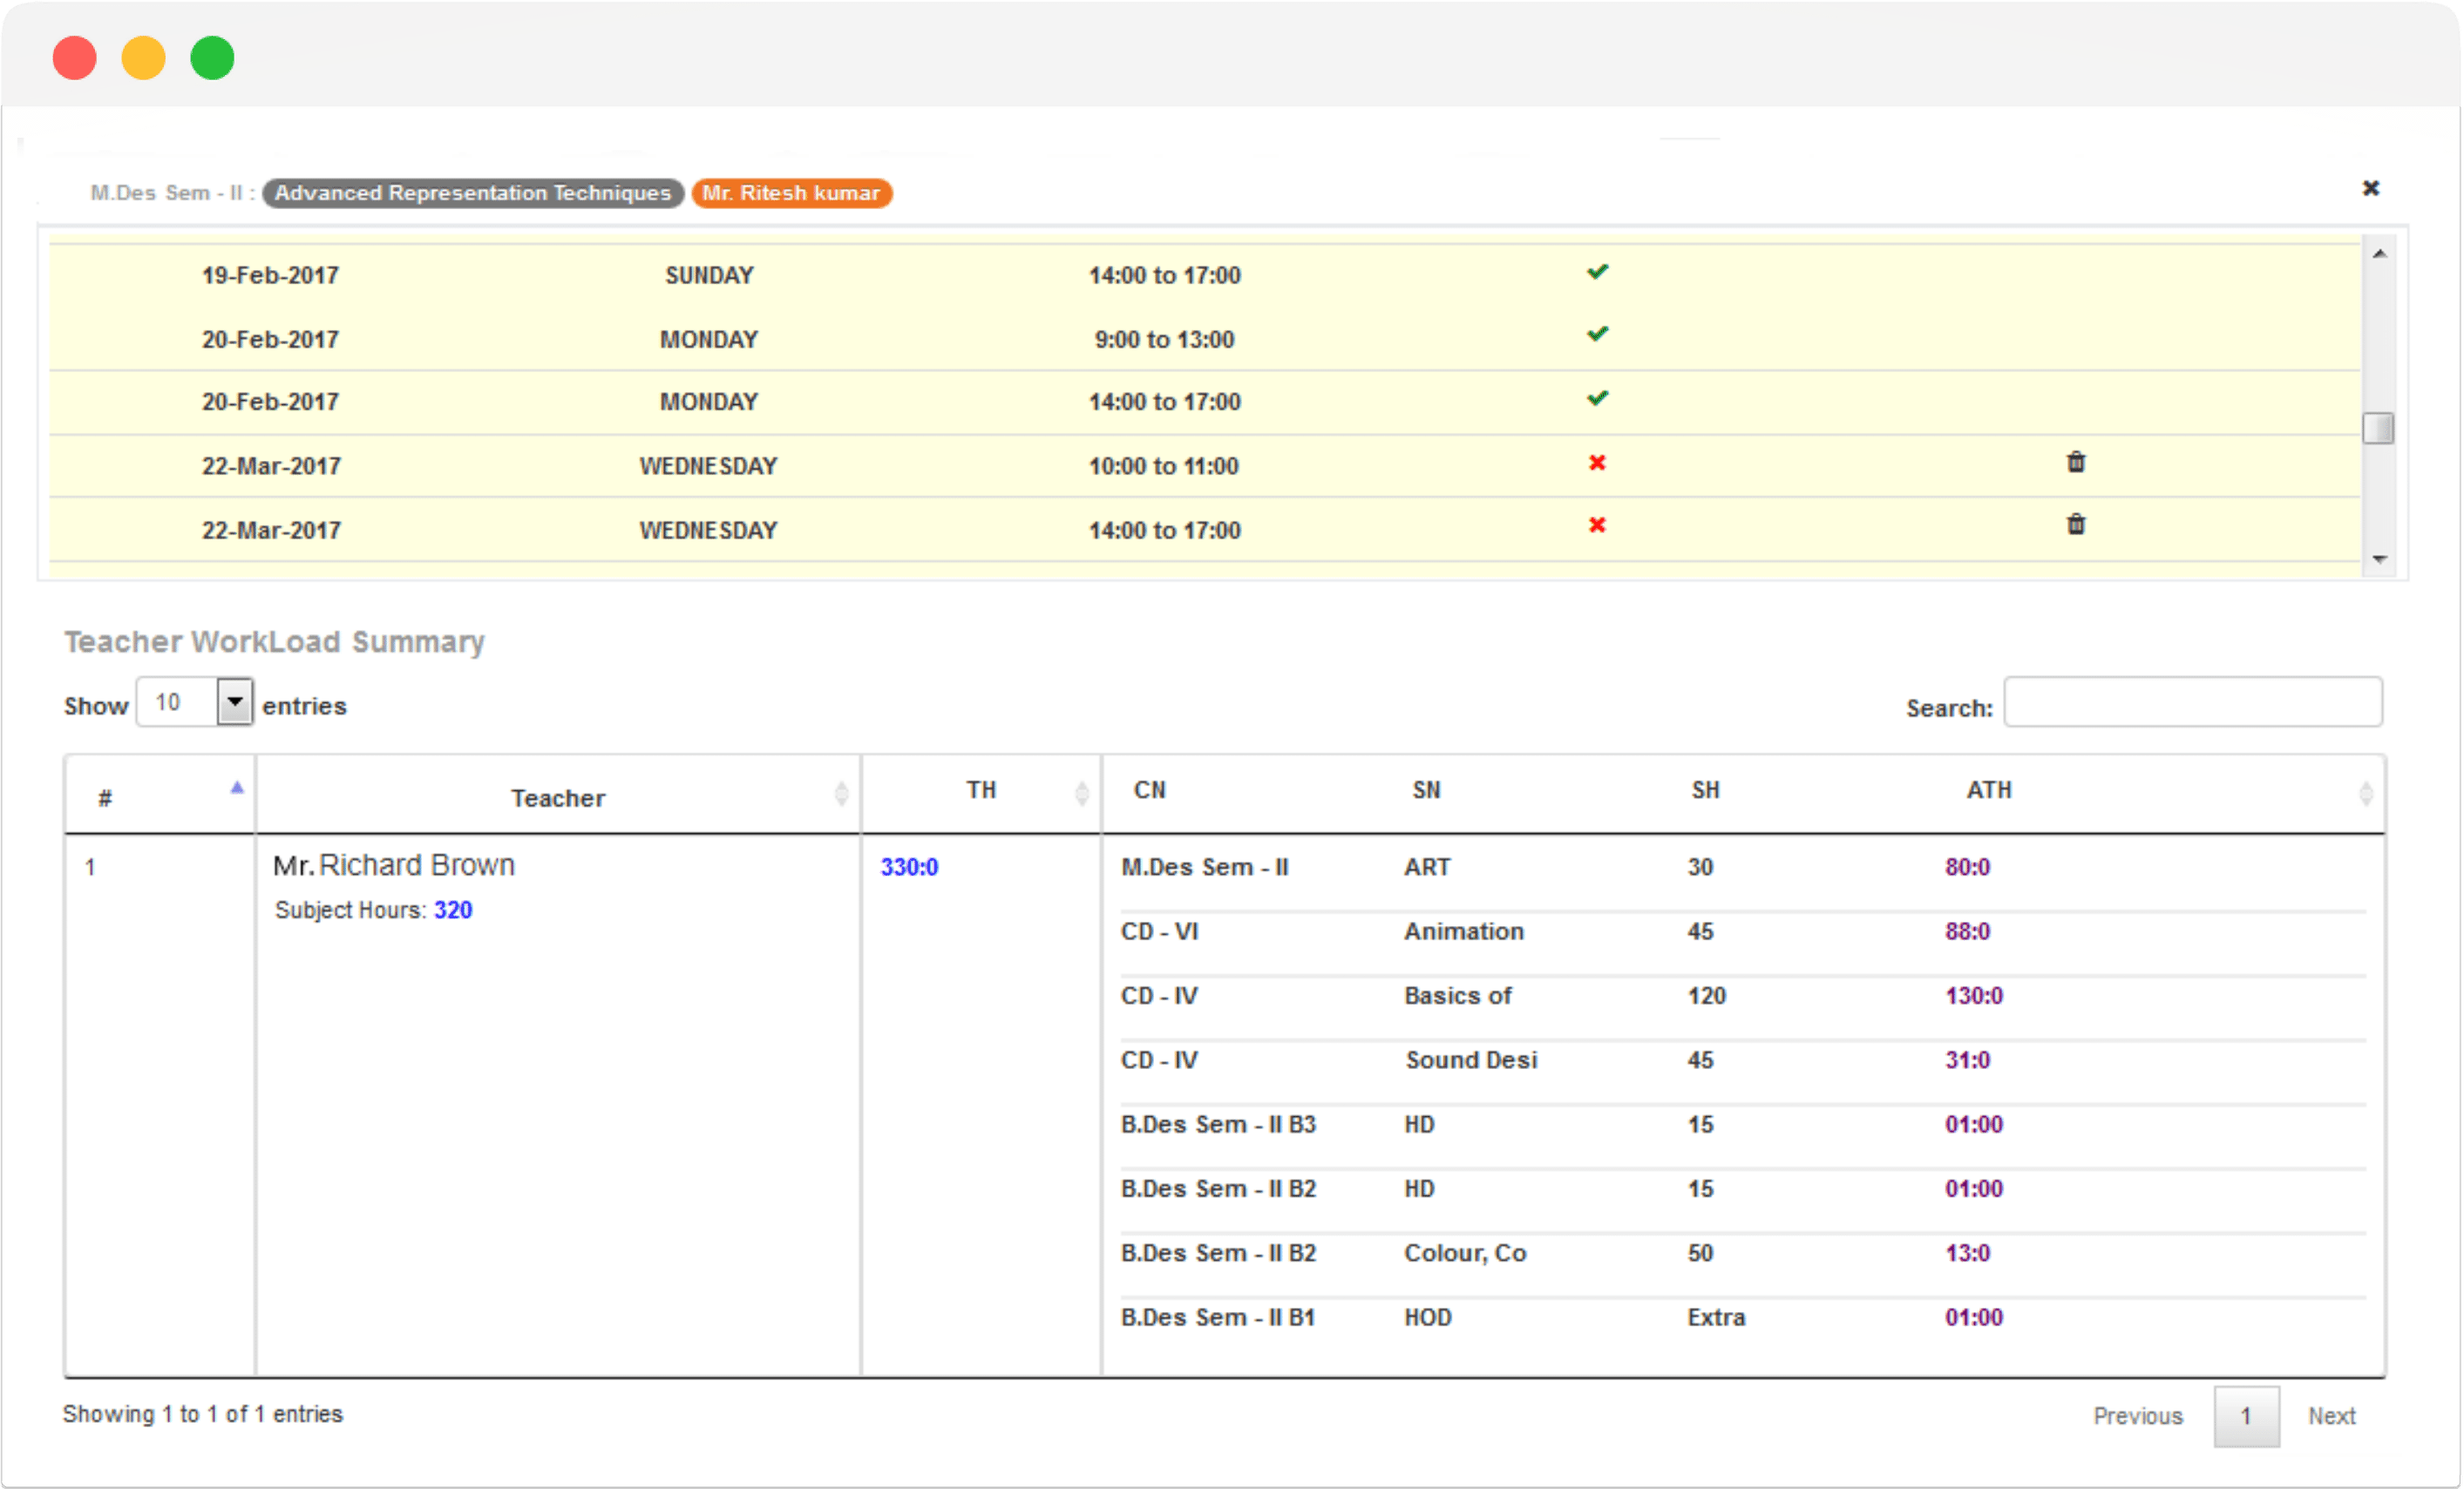This screenshot has height=1489, width=2464.
Task: Click the 19-Feb-2017 date cell
Action: pos(270,276)
